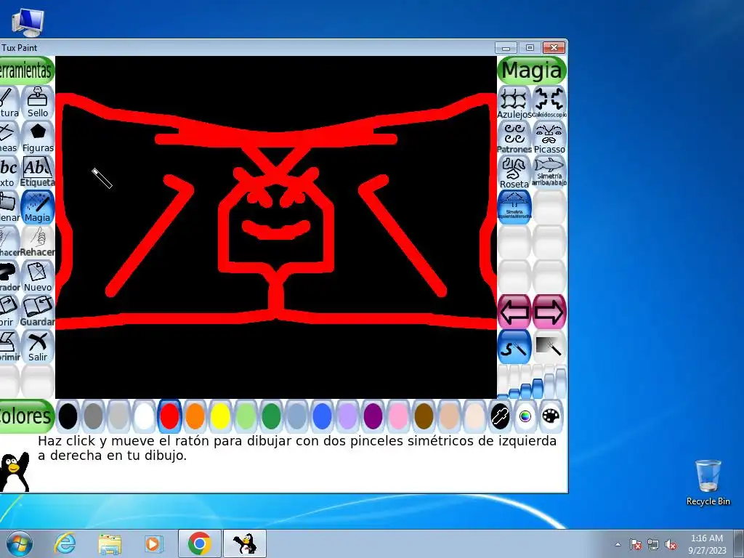
Task: Click Tux Paint taskbar button
Action: (245, 543)
